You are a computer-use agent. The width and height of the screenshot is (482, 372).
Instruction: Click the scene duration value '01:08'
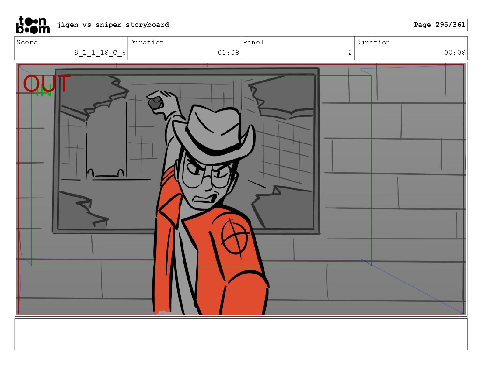[228, 53]
